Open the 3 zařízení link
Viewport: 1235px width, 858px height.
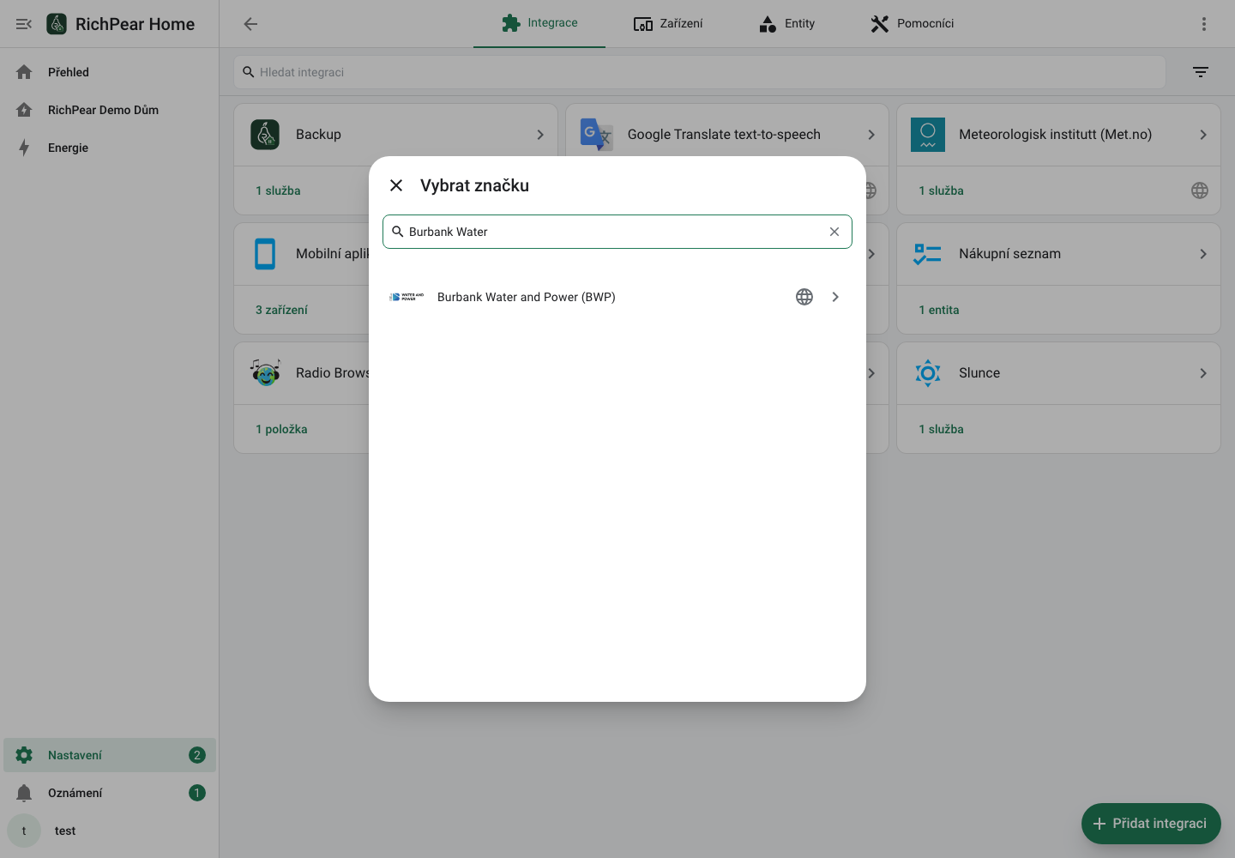281,310
